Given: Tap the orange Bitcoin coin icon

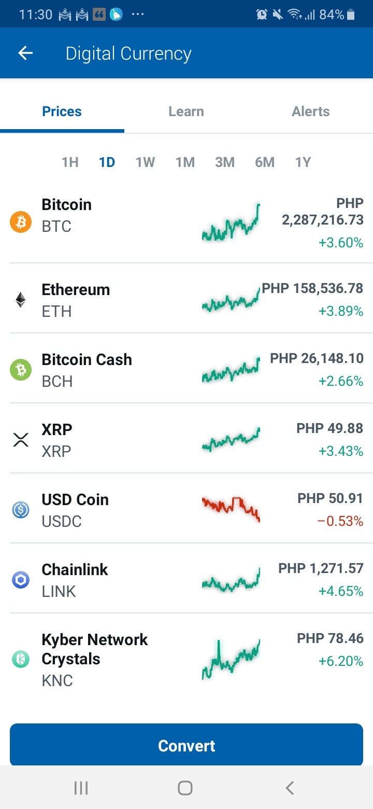Looking at the screenshot, I should [x=21, y=222].
